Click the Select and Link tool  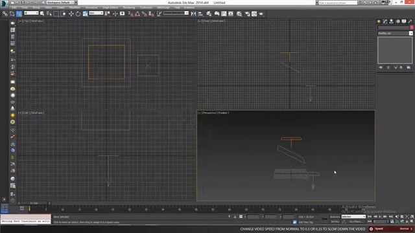[5, 14]
